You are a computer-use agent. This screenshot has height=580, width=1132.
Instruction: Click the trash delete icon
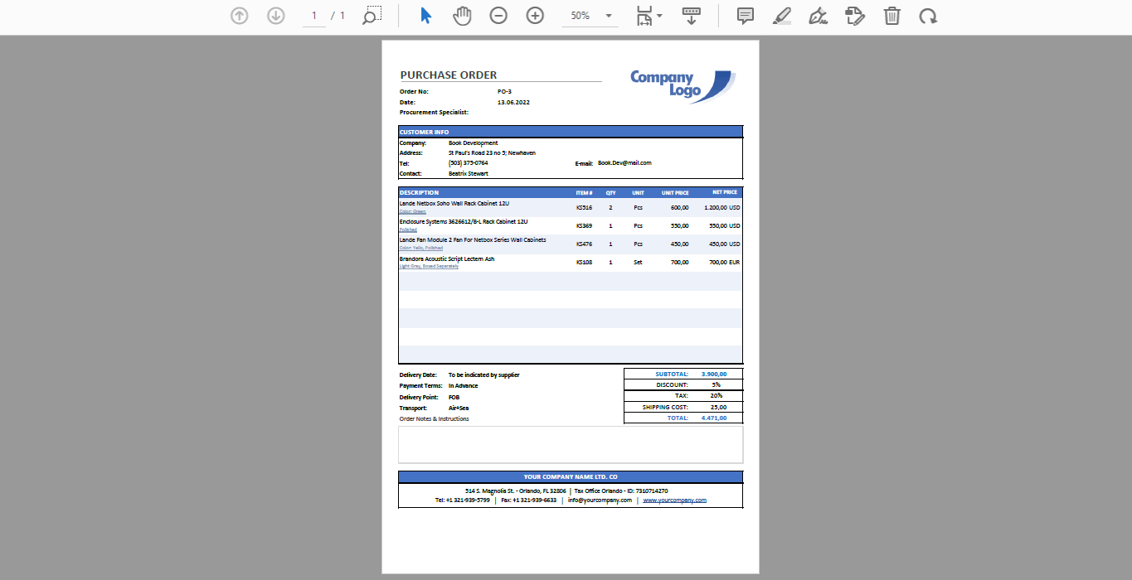(892, 16)
